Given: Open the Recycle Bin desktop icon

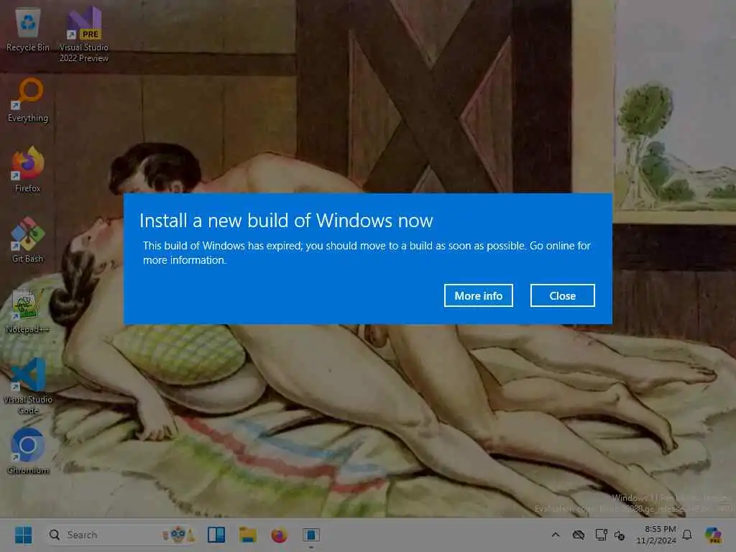Looking at the screenshot, I should tap(28, 30).
